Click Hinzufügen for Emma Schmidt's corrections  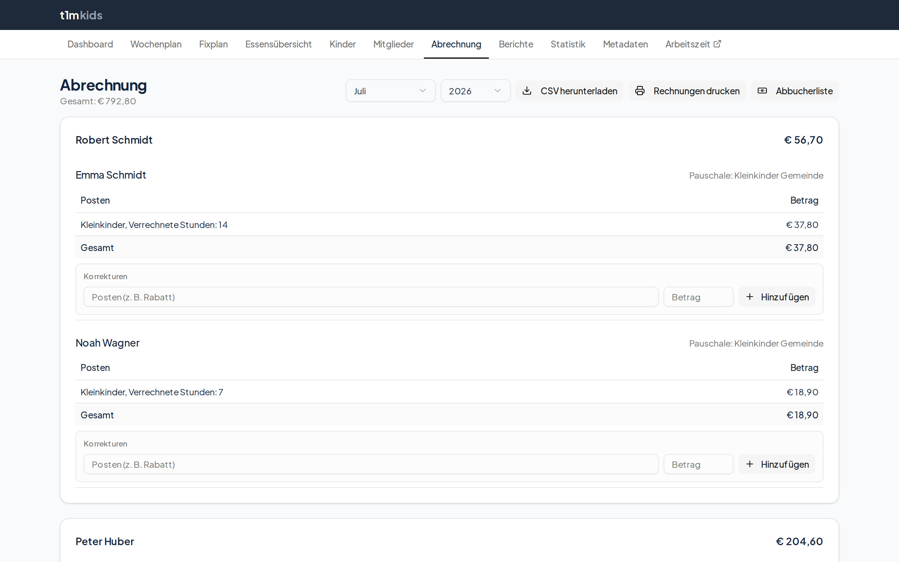coord(777,297)
